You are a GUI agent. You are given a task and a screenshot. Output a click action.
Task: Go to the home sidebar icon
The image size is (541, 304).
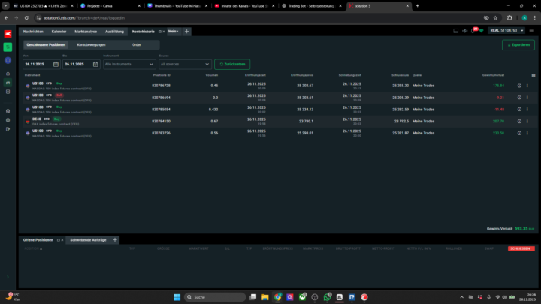click(8, 74)
